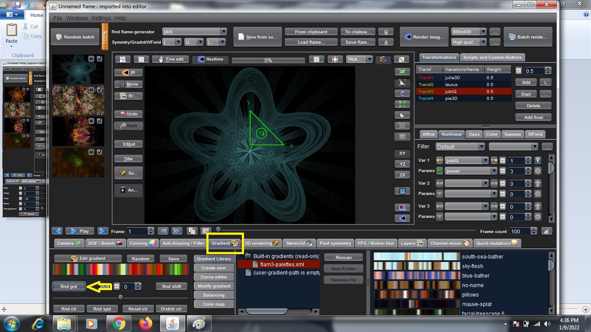Toggle checkbox on fourth flame thumbnail
The height and width of the screenshot is (332, 591).
100,152
